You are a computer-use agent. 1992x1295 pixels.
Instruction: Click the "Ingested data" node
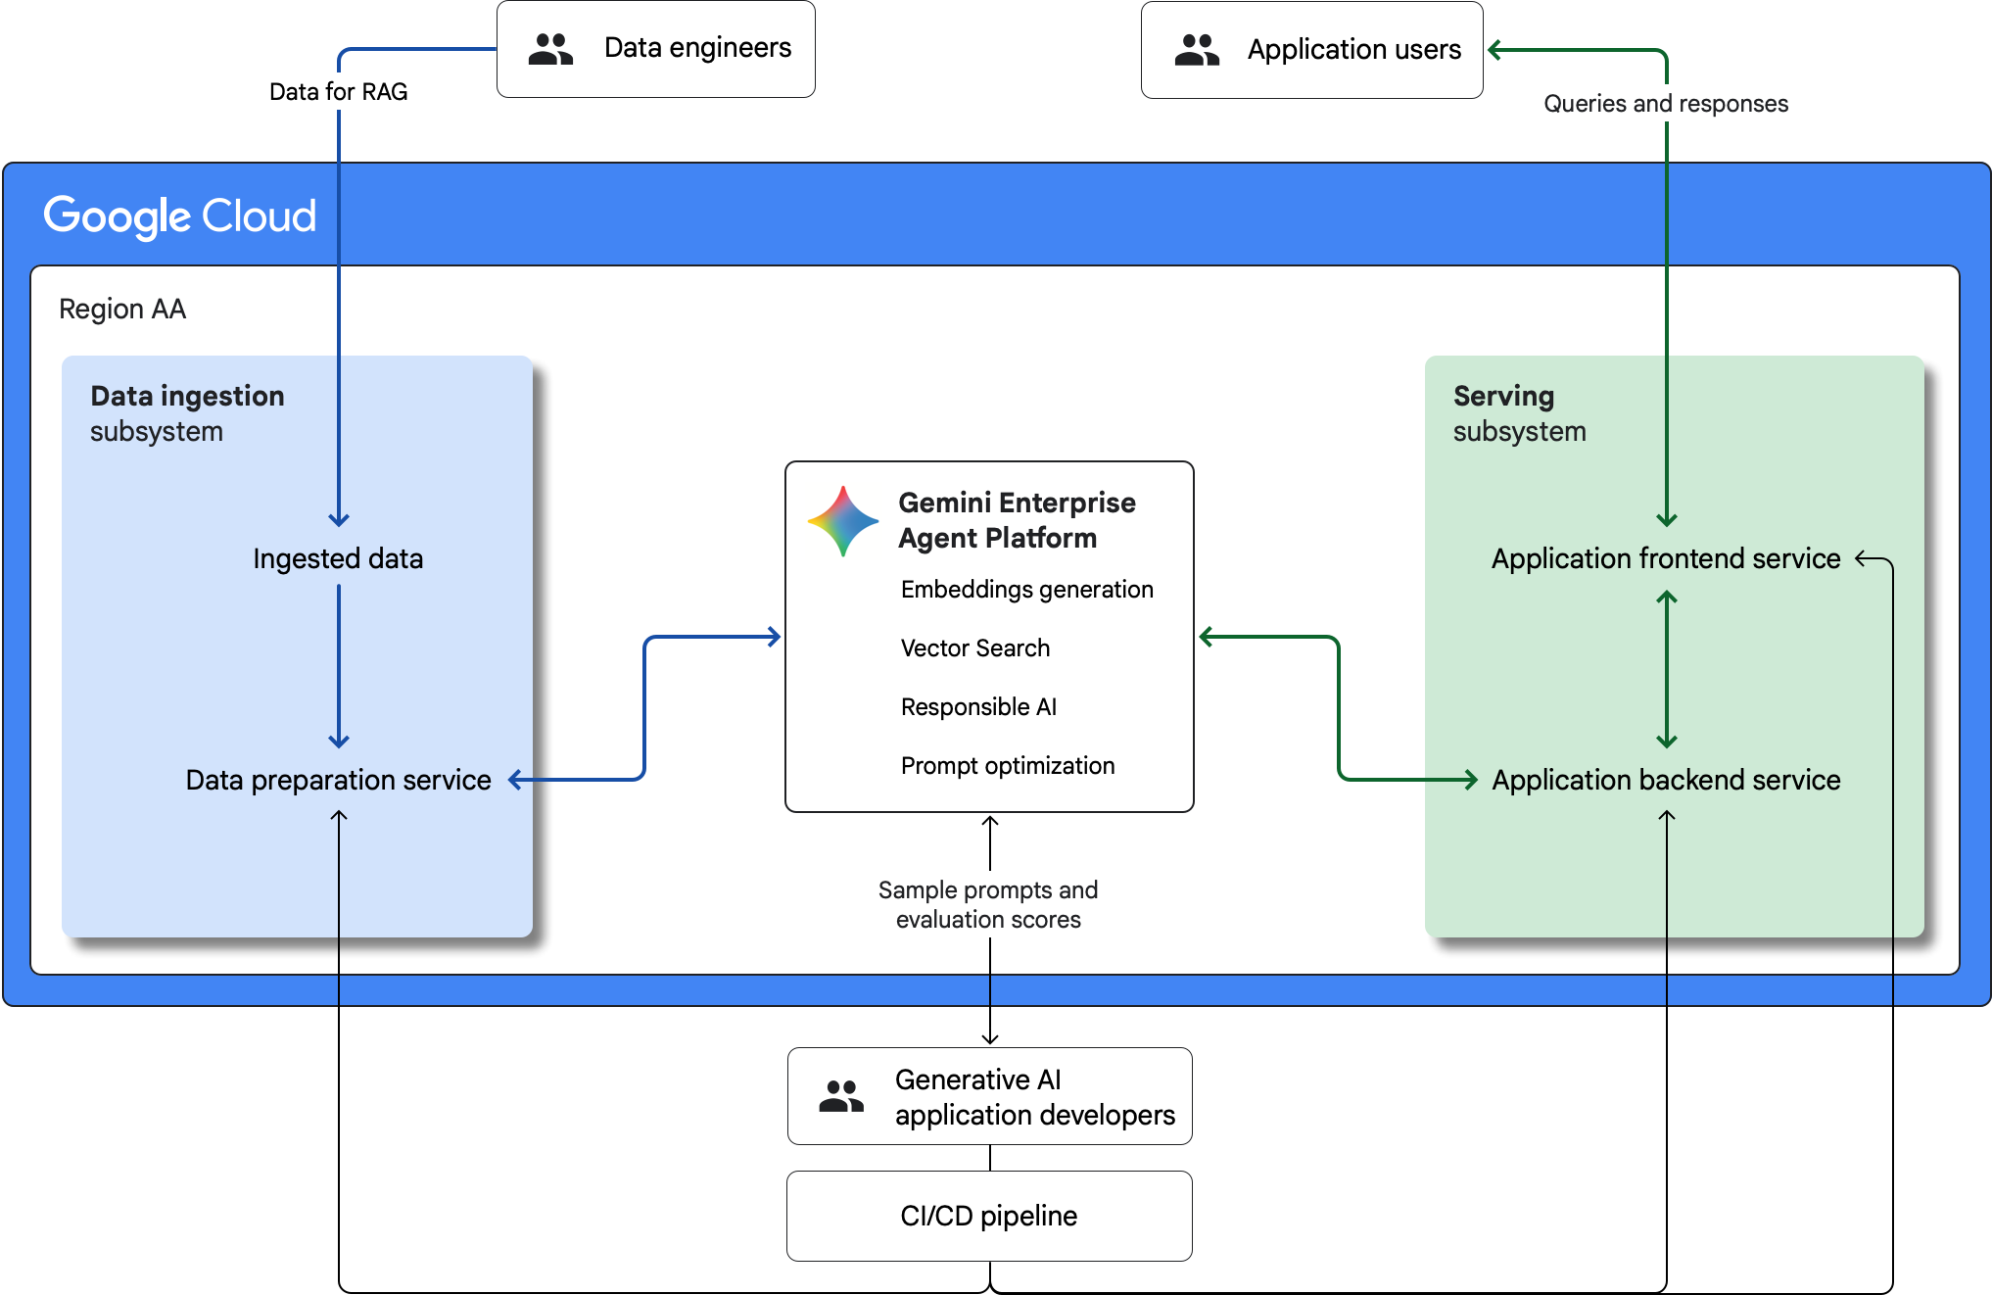[338, 558]
